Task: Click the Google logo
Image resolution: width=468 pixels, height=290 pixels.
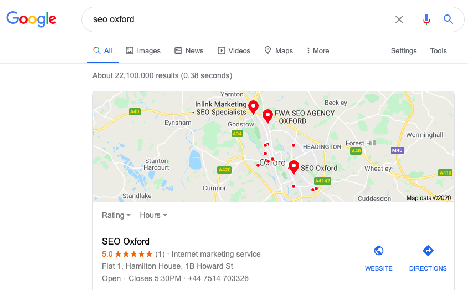Action: (x=32, y=19)
